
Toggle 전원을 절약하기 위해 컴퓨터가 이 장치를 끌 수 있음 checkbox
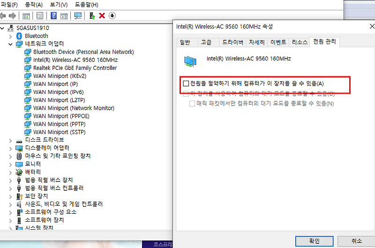coord(186,83)
